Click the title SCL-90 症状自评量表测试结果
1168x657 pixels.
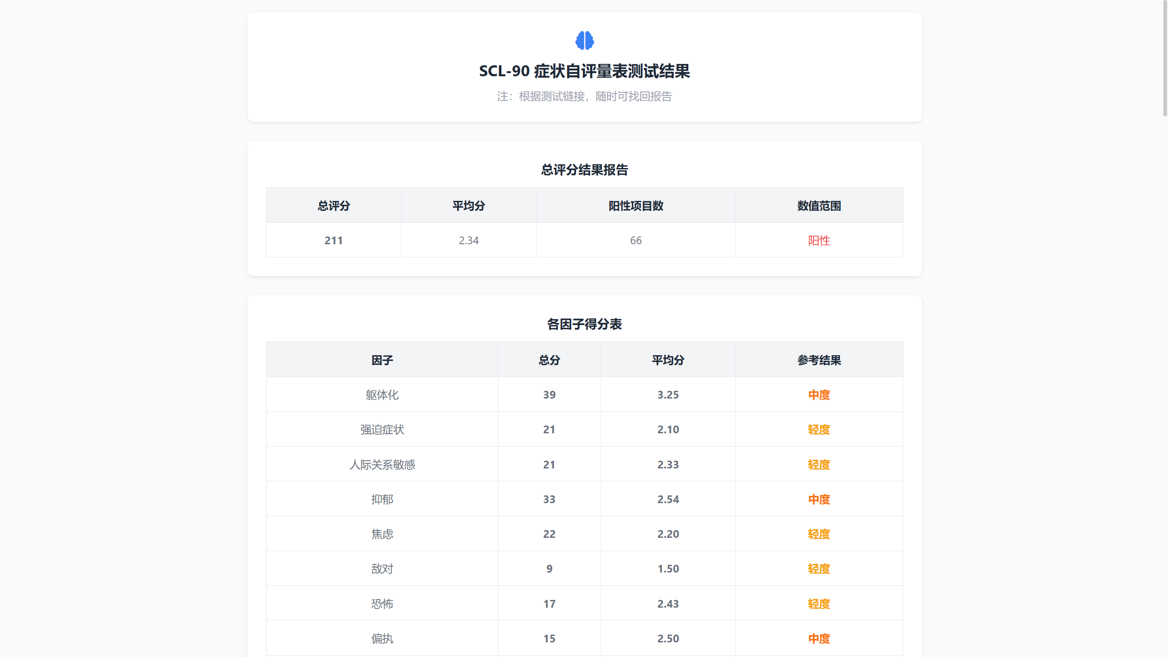point(584,71)
